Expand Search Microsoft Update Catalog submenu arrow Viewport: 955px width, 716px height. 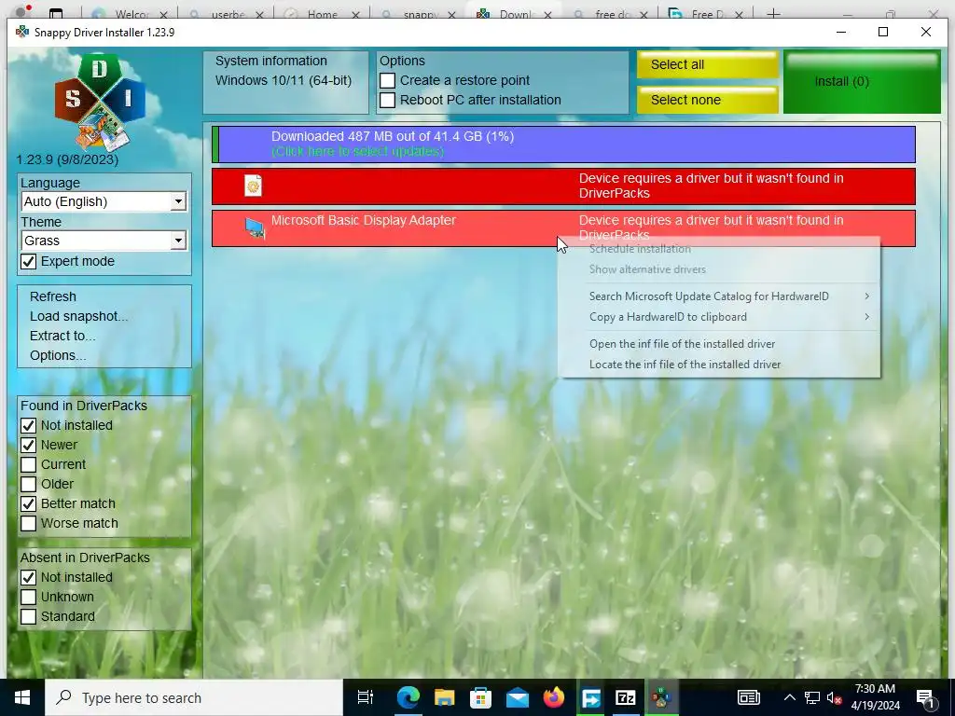[866, 296]
